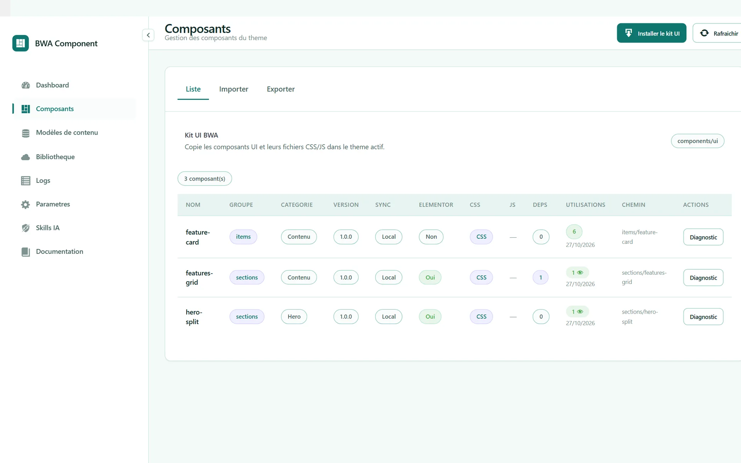Open the Documentation menu item
This screenshot has width=741, height=463.
coord(74,252)
